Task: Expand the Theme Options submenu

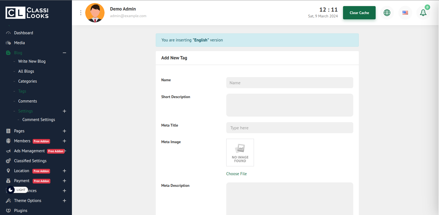Action: coord(64,201)
